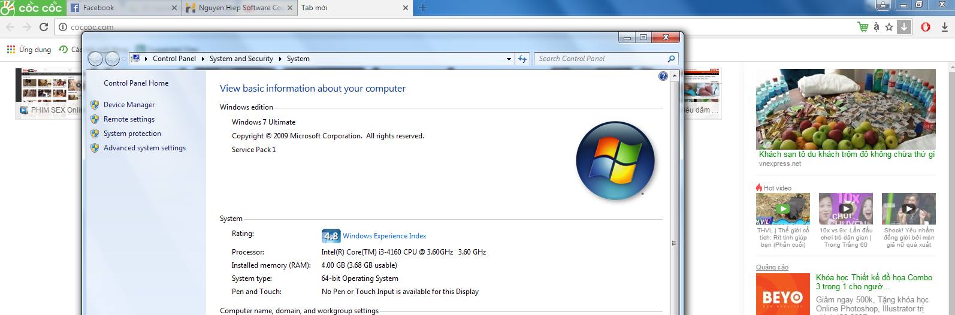This screenshot has height=315, width=955.
Task: Expand arrow after System and Security breadcrumb
Action: coord(280,59)
